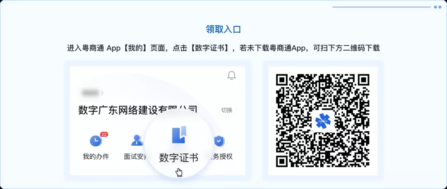The image size is (447, 189).
Task: Select the 数字广东网络建设有限公司 company name
Action: [137, 110]
